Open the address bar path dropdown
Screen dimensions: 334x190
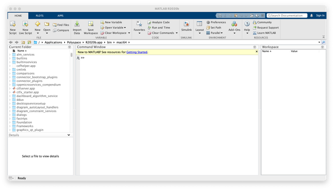[x=319, y=42]
